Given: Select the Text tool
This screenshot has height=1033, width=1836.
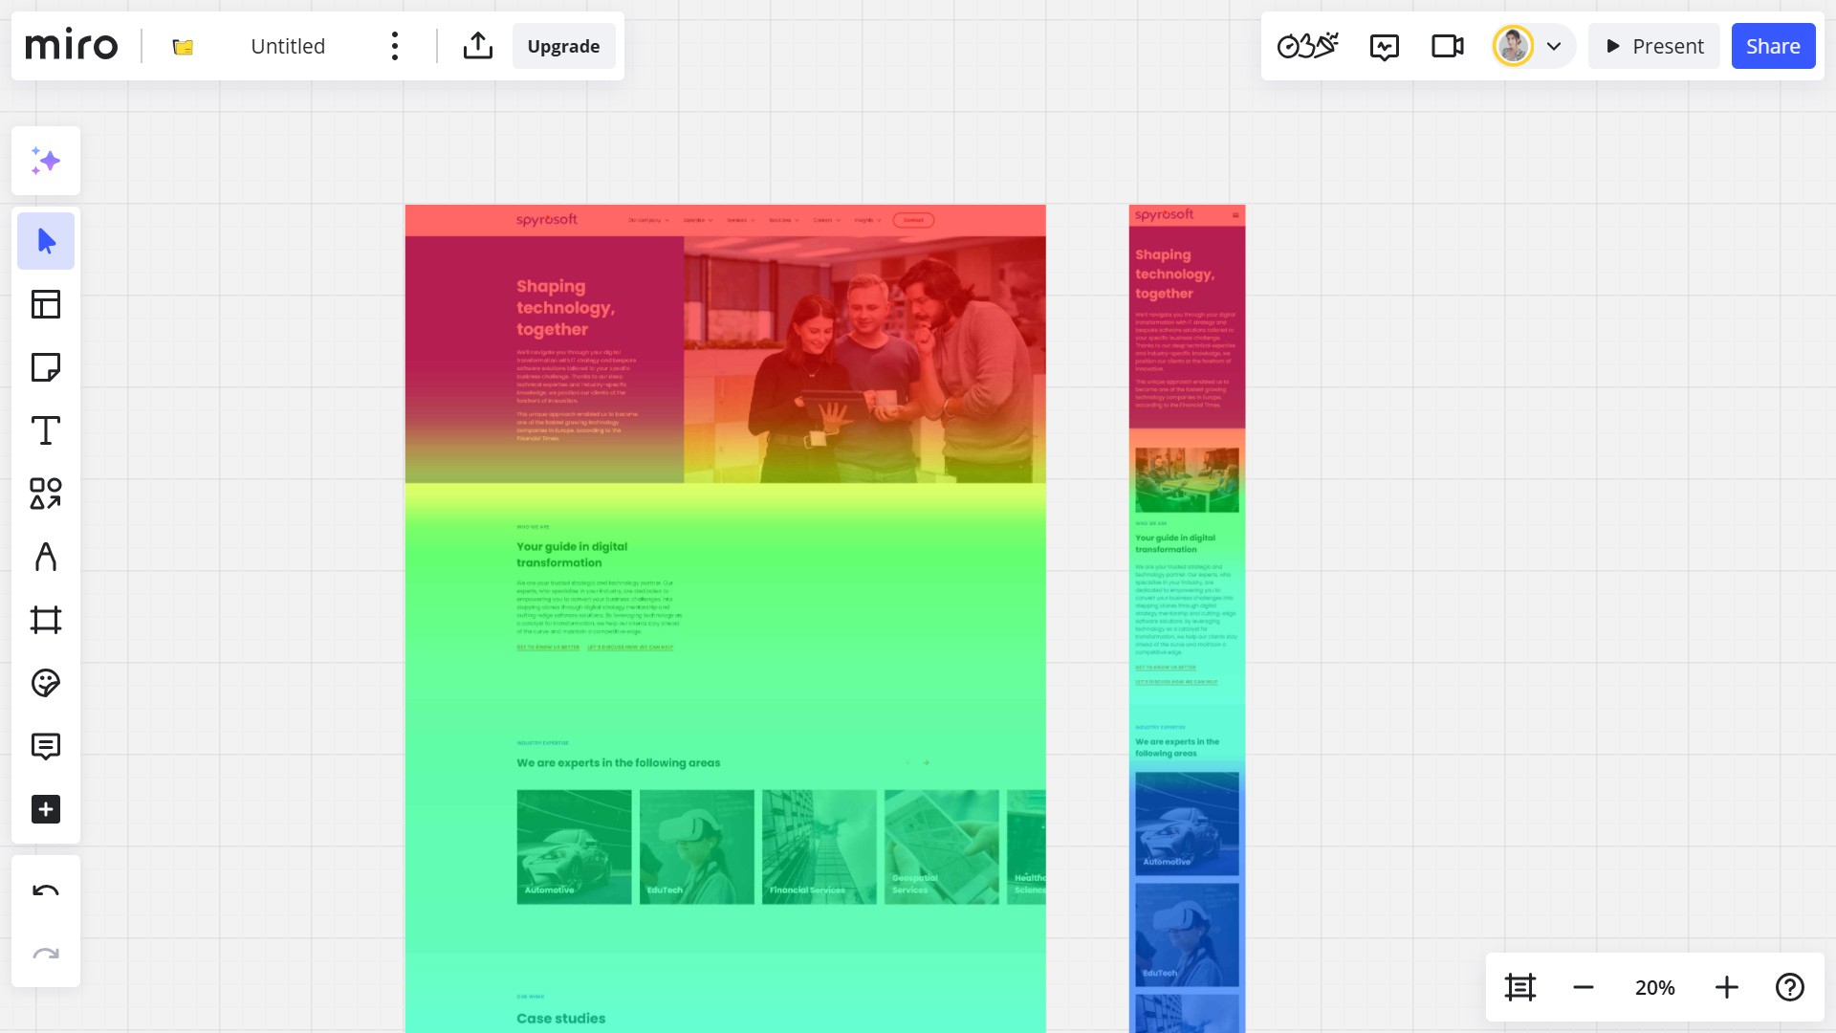Looking at the screenshot, I should [45, 430].
